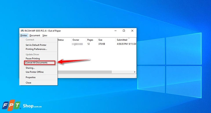211x113 pixels.
Task: Open printer Properties
Action: tap(31, 77)
